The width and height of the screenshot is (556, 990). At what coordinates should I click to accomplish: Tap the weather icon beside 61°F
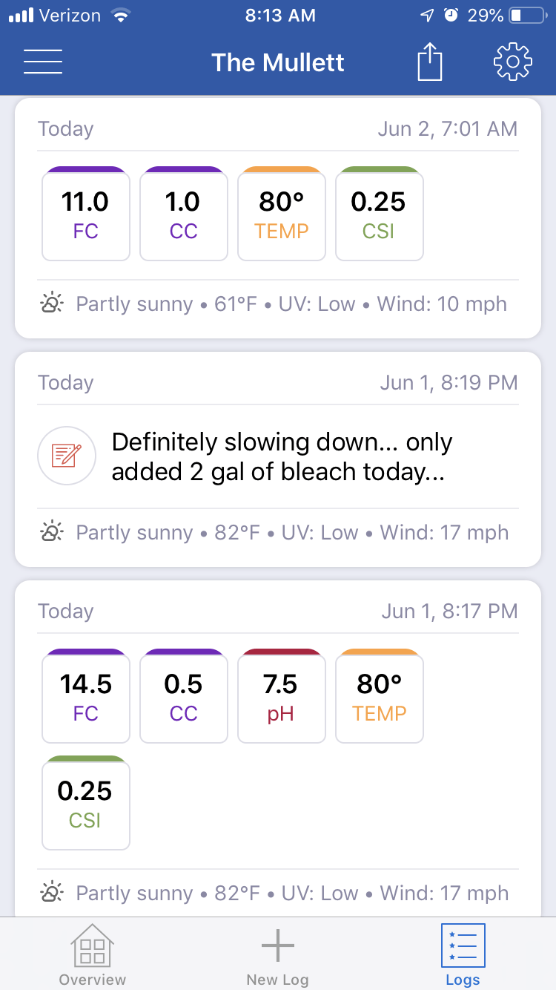click(53, 304)
